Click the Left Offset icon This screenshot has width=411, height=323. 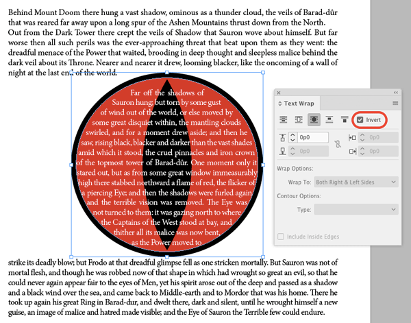352,137
